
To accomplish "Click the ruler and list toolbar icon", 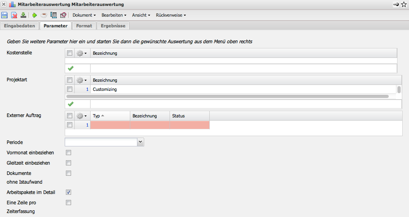I will pos(54,15).
